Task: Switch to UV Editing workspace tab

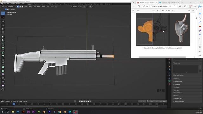Action: tap(50, 4)
